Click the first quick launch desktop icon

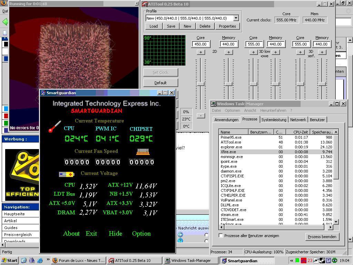(x=24, y=261)
